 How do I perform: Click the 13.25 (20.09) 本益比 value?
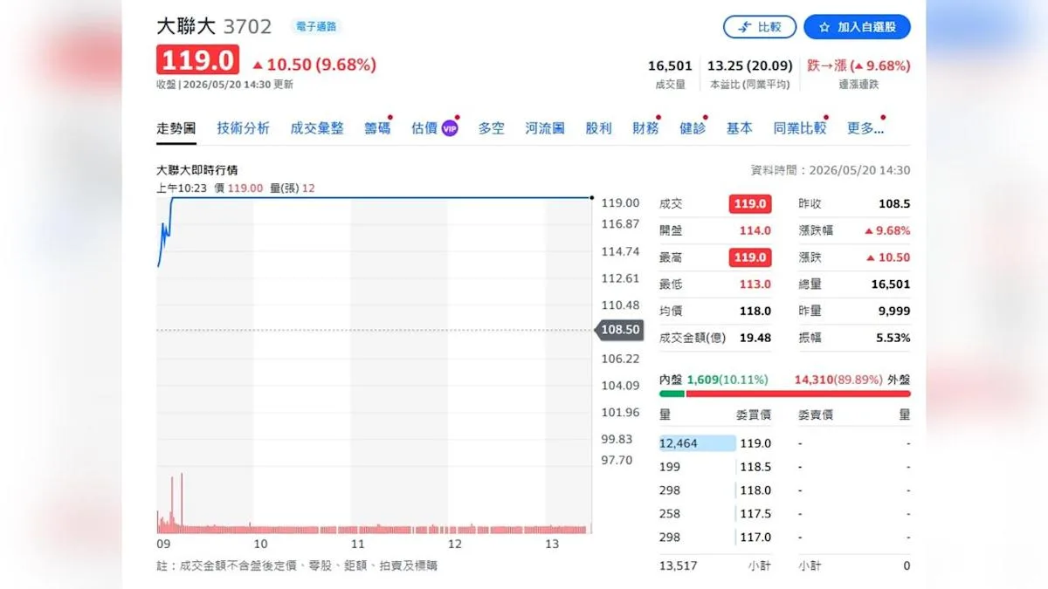(750, 65)
